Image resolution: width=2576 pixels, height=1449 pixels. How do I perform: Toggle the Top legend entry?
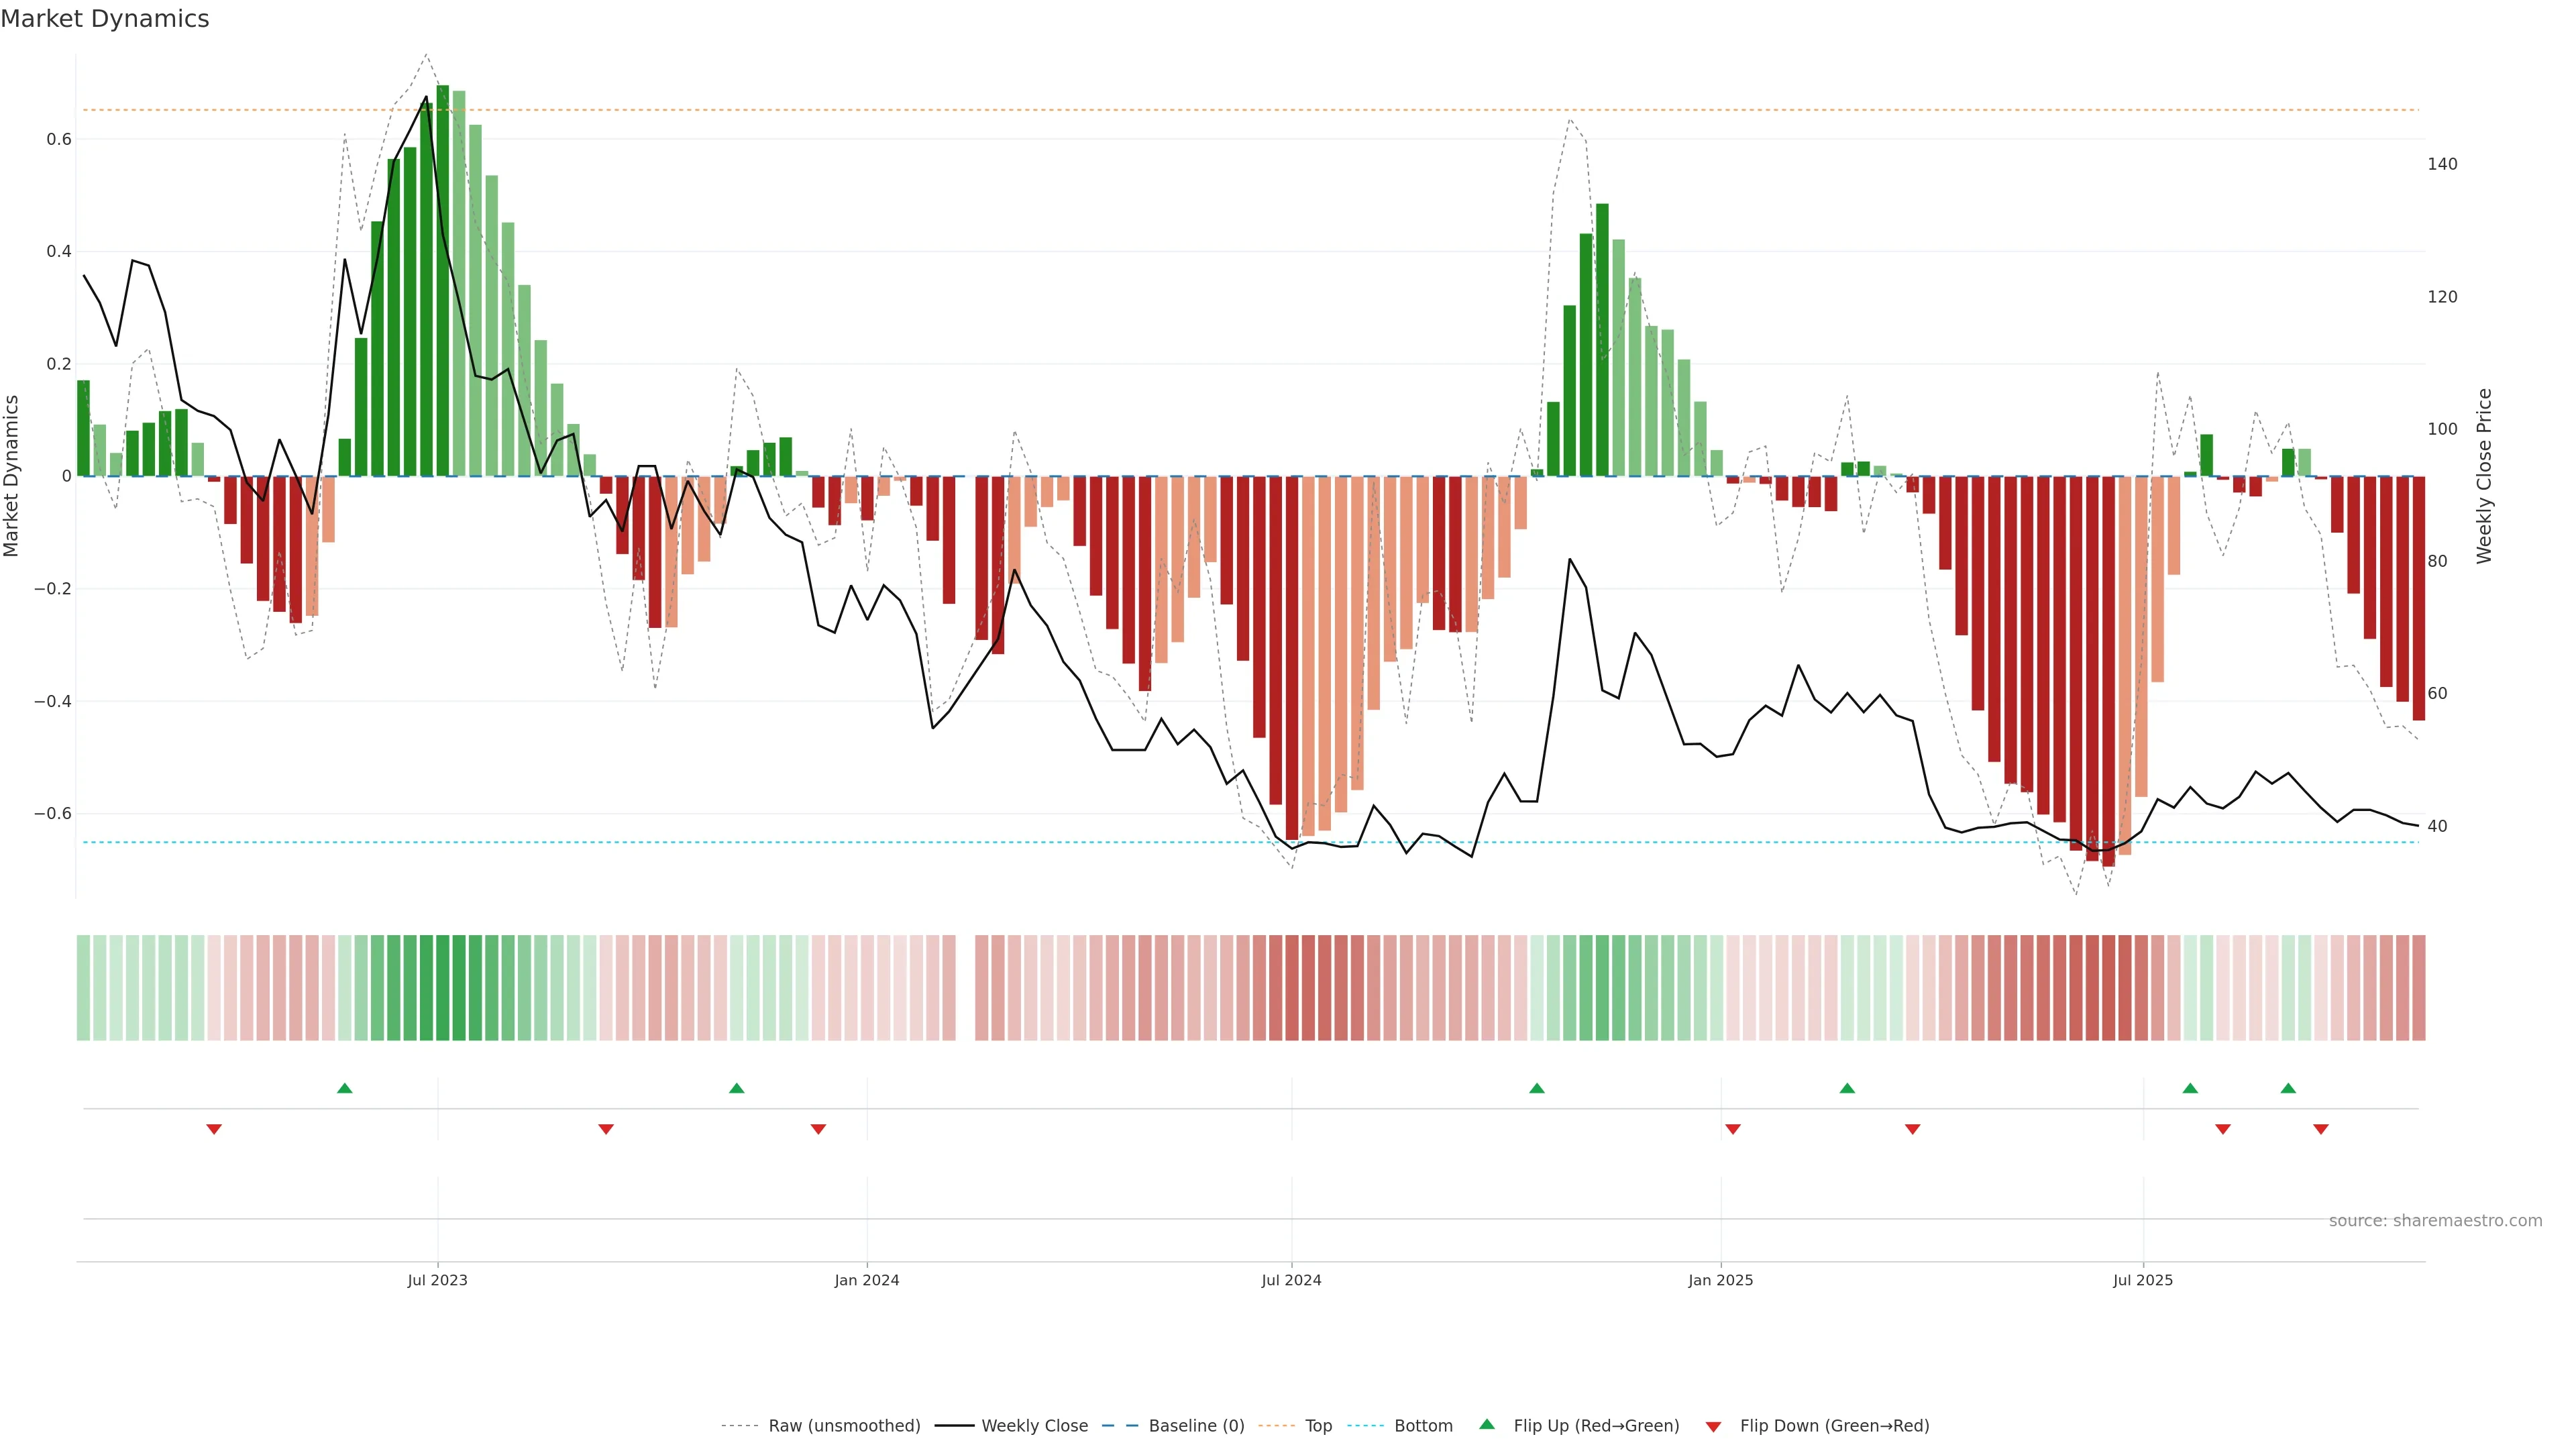(x=1318, y=1426)
